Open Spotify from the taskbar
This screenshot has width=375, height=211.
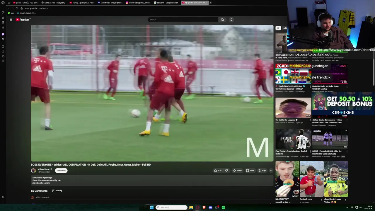[x=223, y=207]
